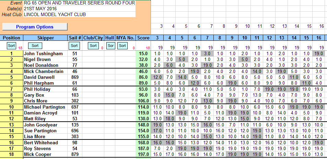
Task: Sort entries by Club/City
Action: [x=93, y=46]
